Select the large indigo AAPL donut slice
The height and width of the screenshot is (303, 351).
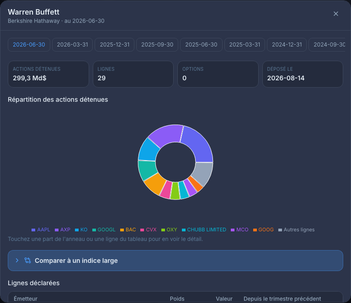click(x=198, y=145)
